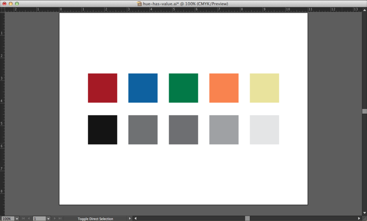This screenshot has height=221, width=367.
Task: Click the 100% zoom field
Action: click(x=7, y=219)
